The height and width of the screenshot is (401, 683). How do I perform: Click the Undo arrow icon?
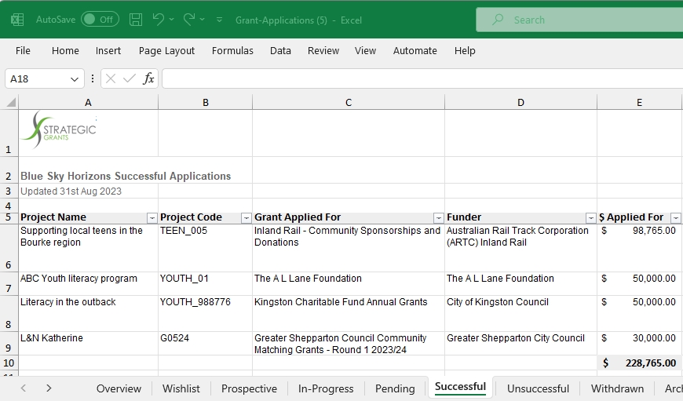click(159, 20)
